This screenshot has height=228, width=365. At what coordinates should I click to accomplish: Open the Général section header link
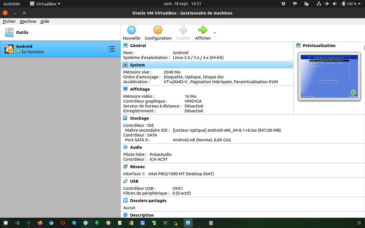[138, 46]
